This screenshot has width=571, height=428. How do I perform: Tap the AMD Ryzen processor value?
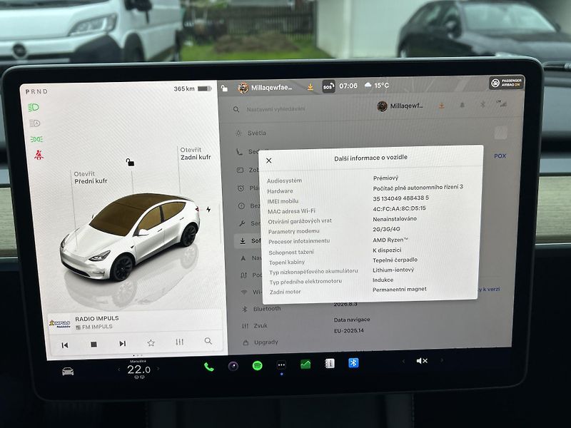[390, 240]
